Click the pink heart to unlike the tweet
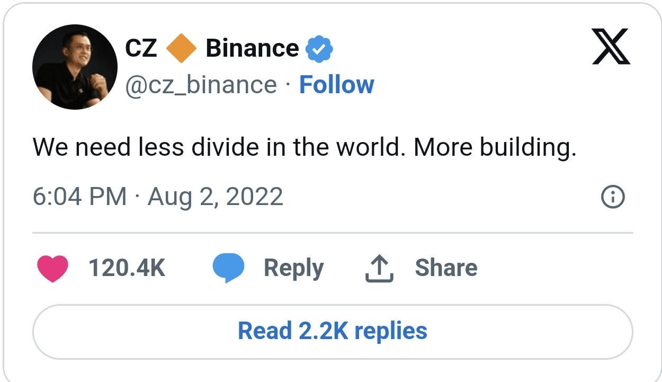Viewport: 662px width, 382px height. click(52, 268)
